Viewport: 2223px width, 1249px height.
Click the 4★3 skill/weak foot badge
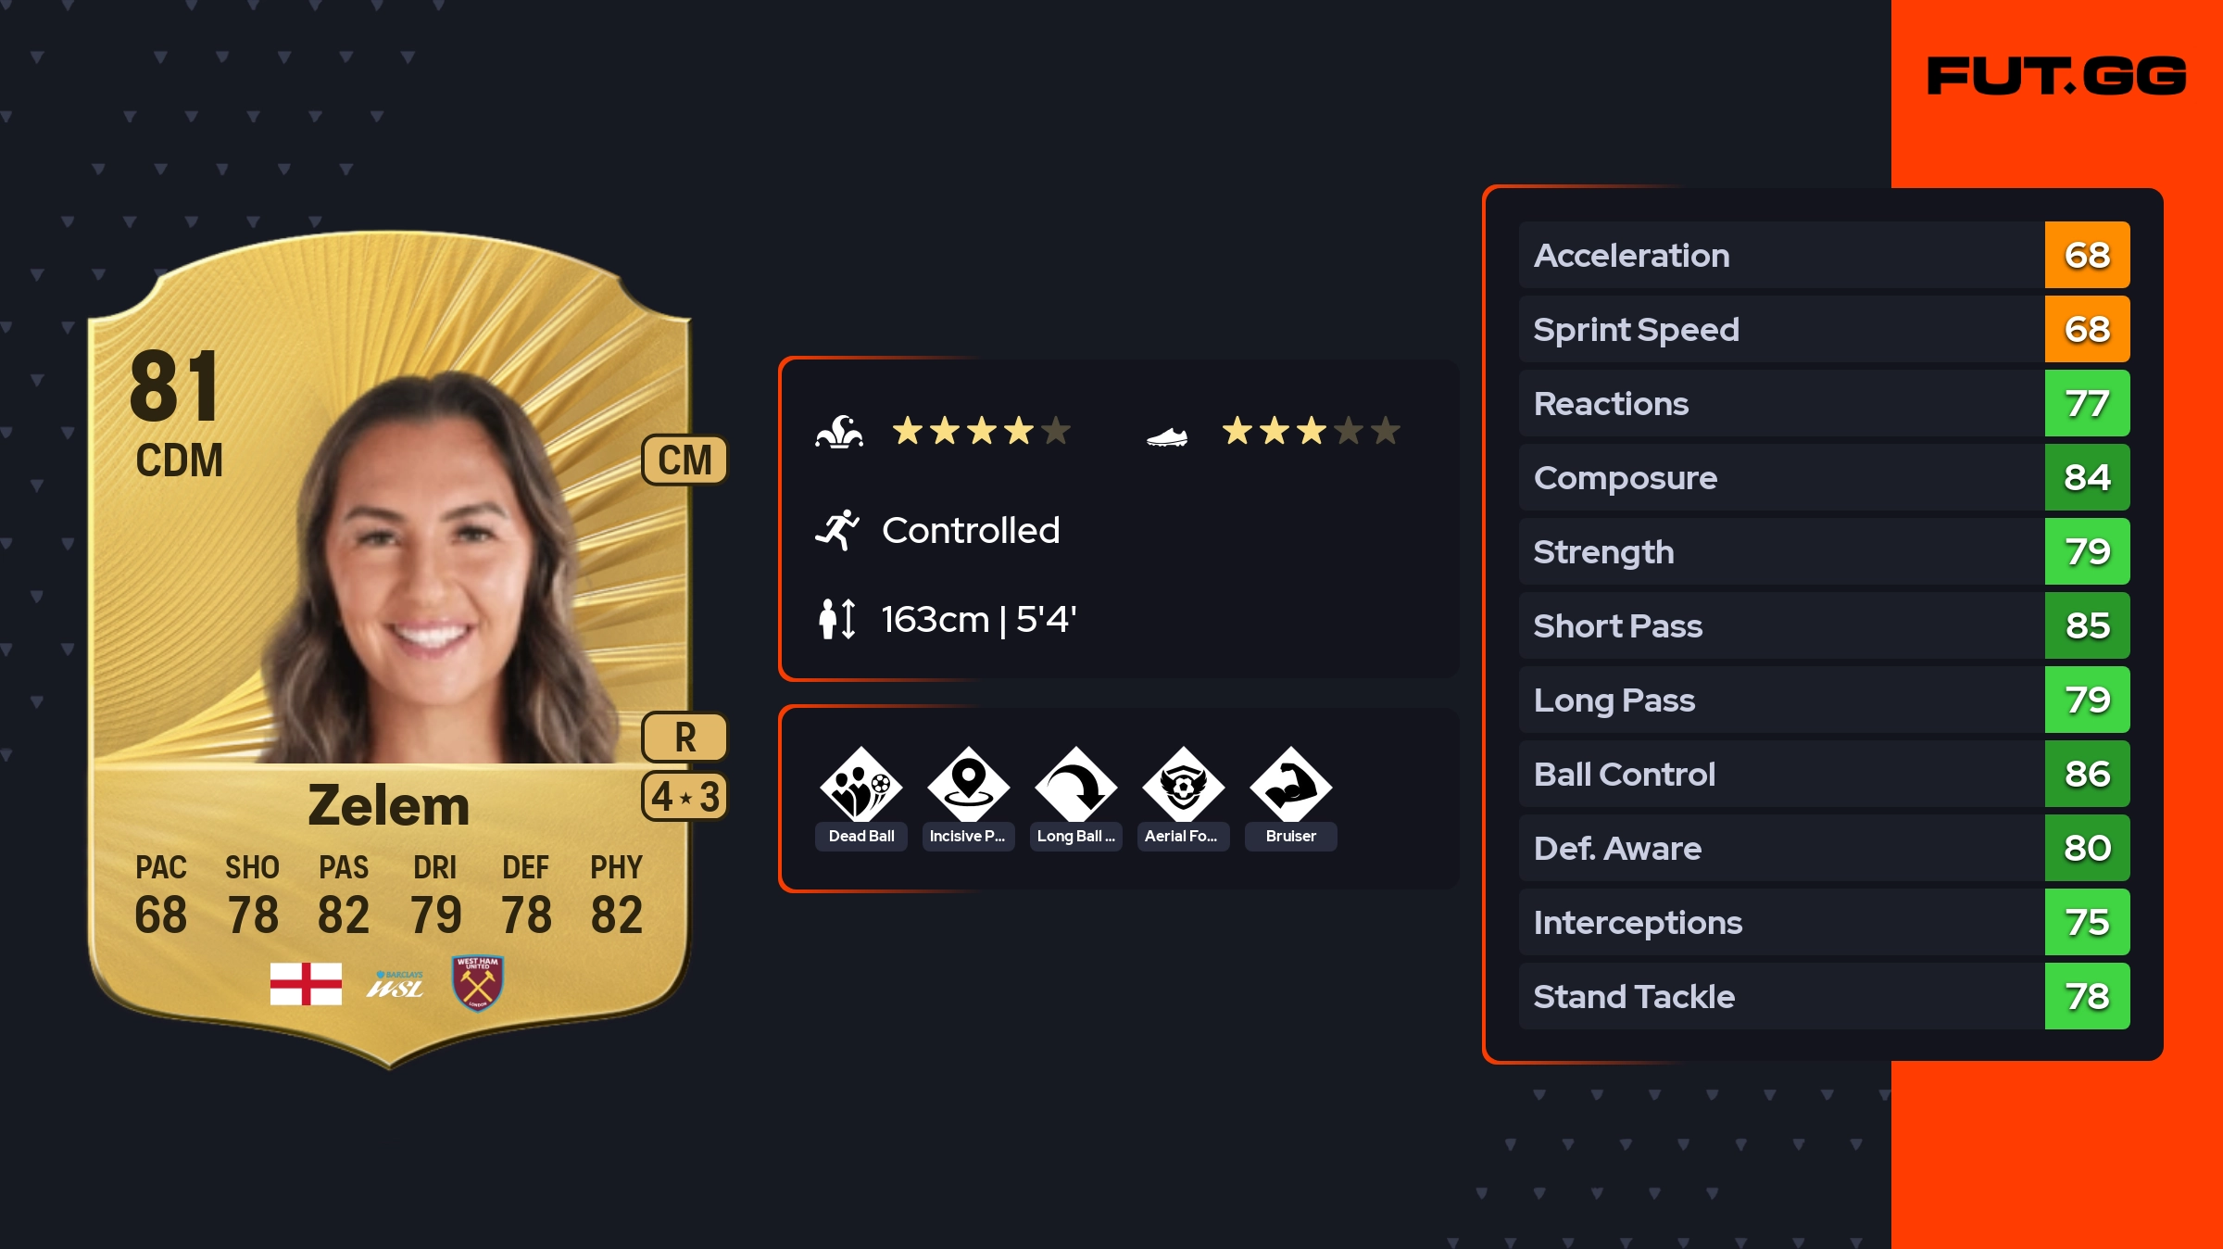tap(685, 796)
